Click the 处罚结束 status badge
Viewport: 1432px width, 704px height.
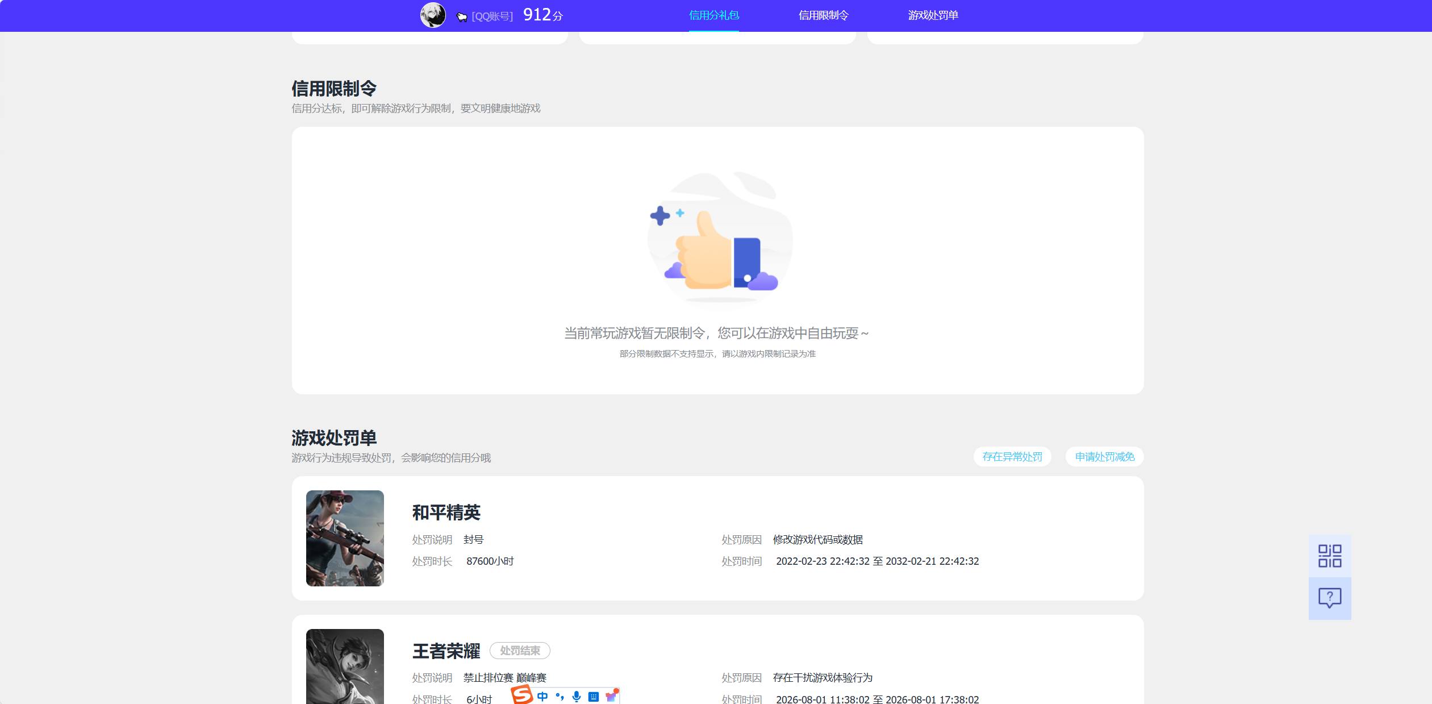tap(520, 651)
